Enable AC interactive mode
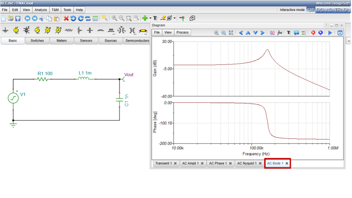The width and height of the screenshot is (352, 198). [x=329, y=10]
